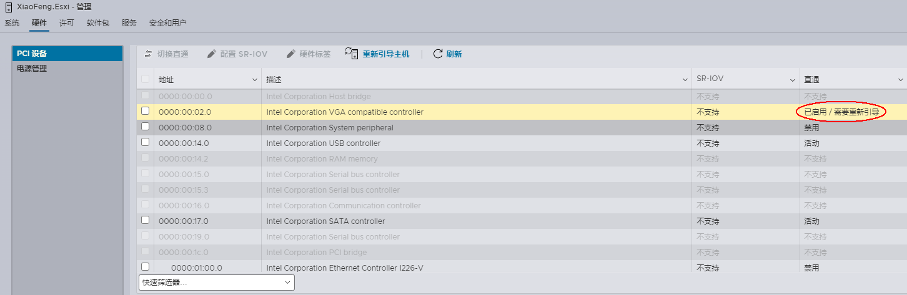Click the Ethernet Controller I226-V row description
This screenshot has height=295, width=907.
[x=344, y=268]
